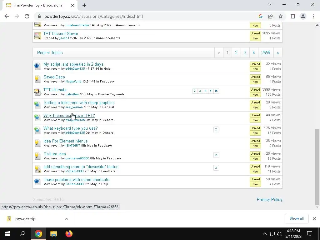This screenshot has height=240, width=320.
Task: Click the locked lightbulb icon beside 'add something more'
Action: click(x=37, y=169)
